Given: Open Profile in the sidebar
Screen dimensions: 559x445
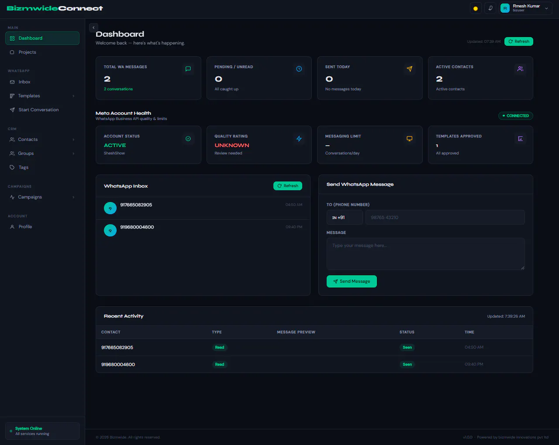Looking at the screenshot, I should point(42,226).
